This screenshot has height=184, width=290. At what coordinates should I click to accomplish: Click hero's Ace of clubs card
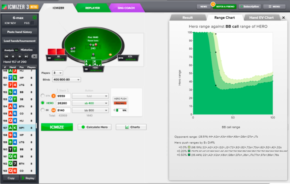88,63
